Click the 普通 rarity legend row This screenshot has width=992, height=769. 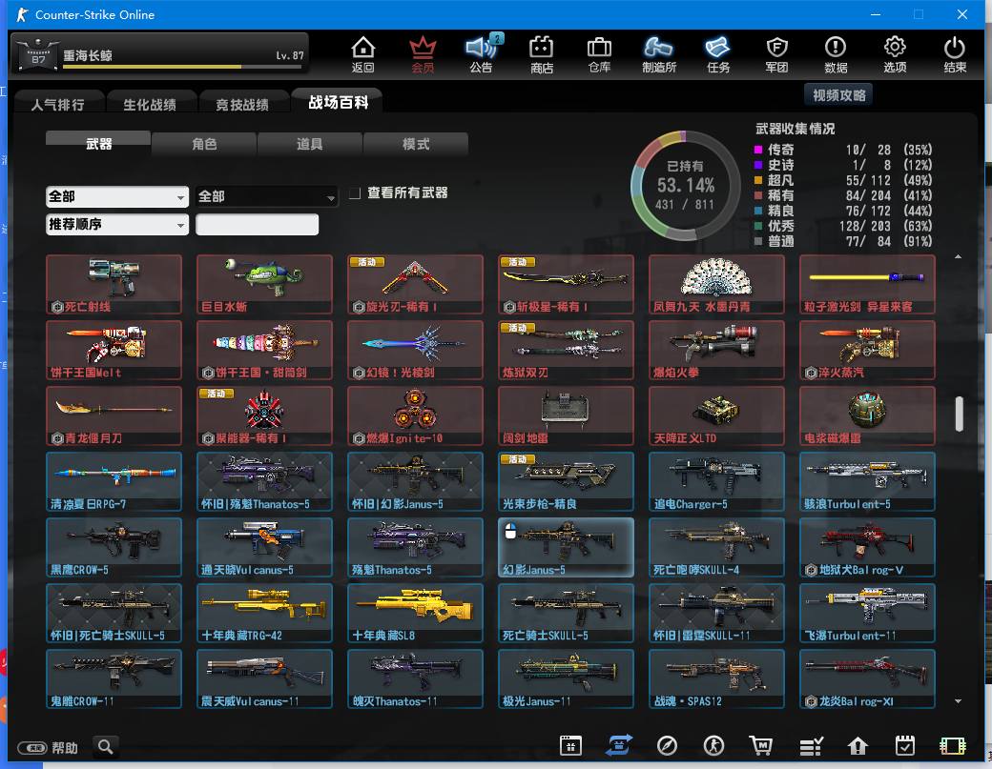843,241
